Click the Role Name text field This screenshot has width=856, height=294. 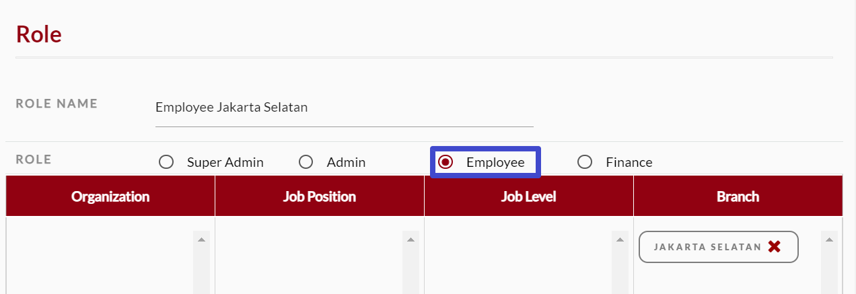coord(343,108)
